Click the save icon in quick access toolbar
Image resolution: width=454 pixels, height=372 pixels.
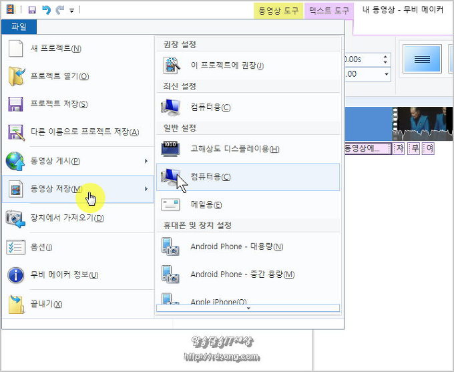[32, 10]
